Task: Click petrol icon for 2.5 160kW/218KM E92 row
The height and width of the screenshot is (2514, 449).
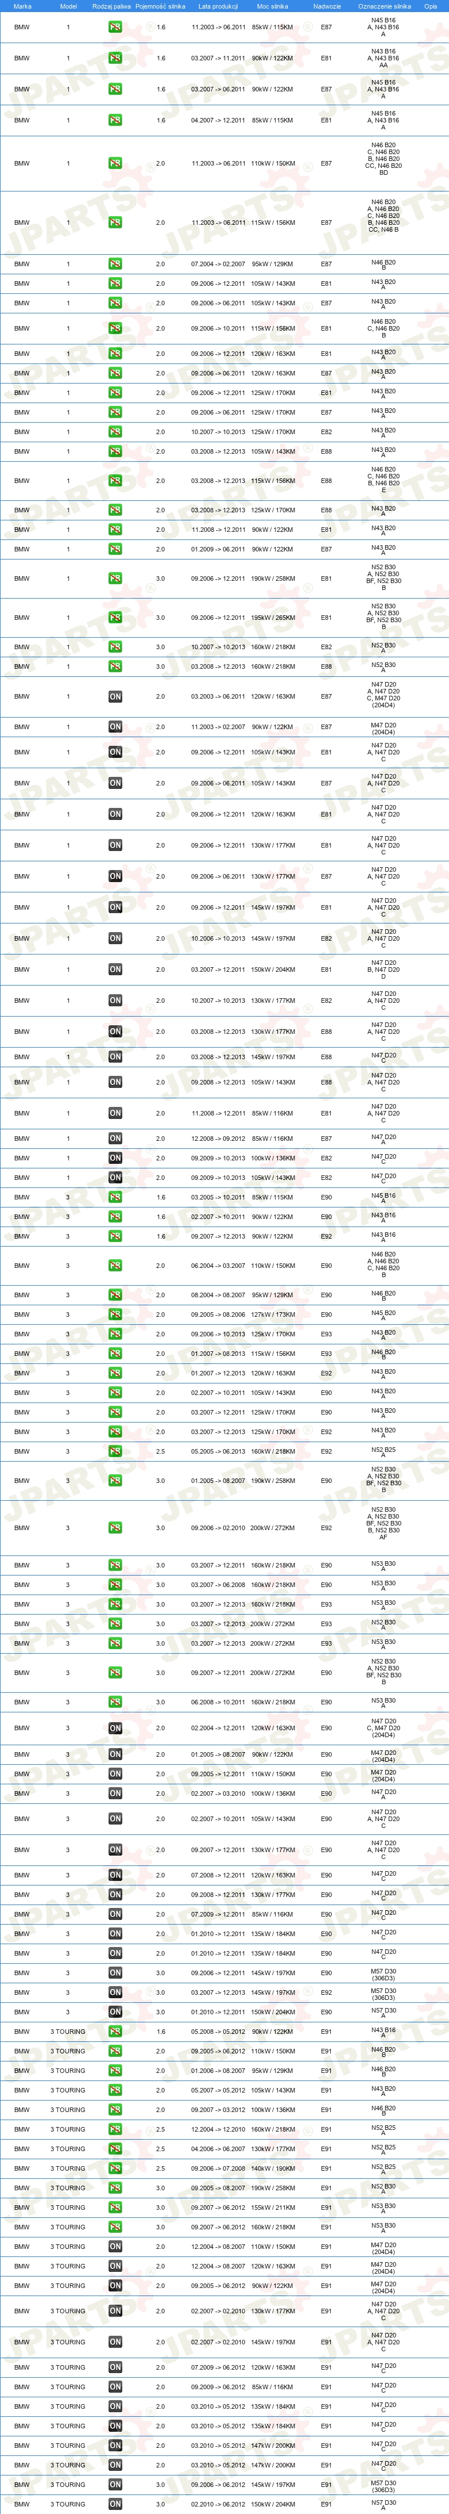Action: (x=115, y=1451)
